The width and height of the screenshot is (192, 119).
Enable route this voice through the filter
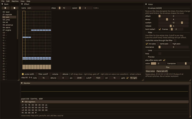(x=175, y=41)
